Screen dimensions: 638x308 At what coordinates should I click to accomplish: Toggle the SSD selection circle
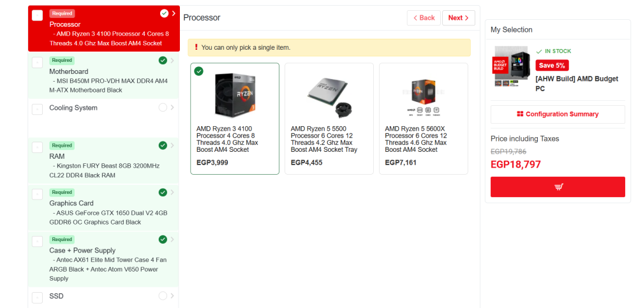point(163,295)
